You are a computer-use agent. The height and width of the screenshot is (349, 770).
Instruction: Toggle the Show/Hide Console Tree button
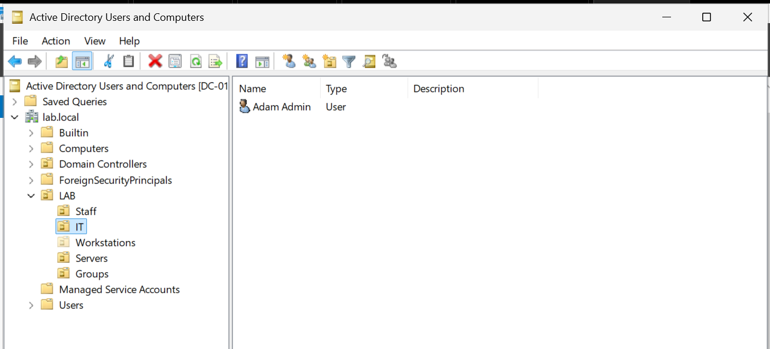coord(82,61)
